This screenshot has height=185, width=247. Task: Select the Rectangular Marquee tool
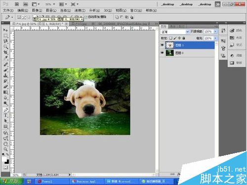click(x=5, y=36)
